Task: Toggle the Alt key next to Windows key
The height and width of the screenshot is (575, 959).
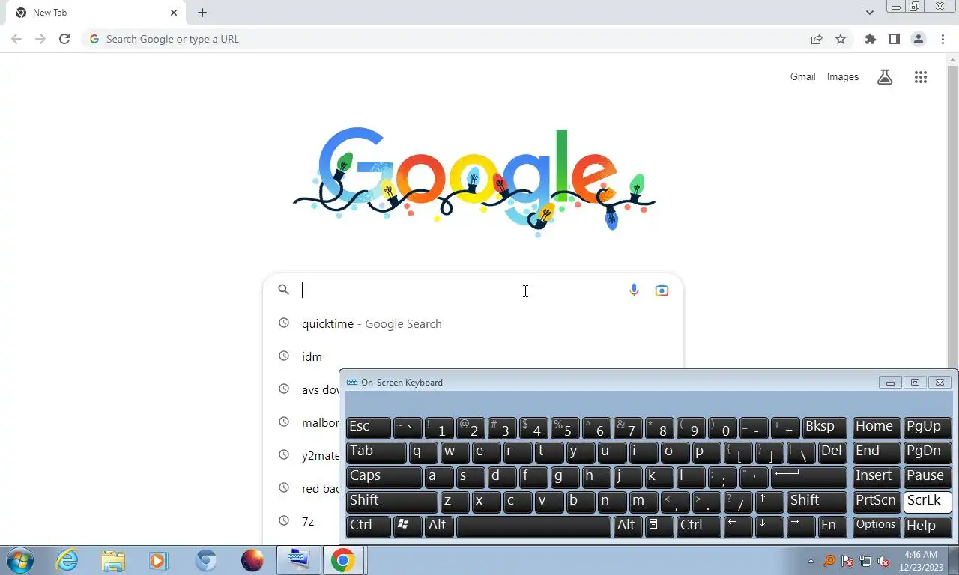Action: [x=439, y=526]
